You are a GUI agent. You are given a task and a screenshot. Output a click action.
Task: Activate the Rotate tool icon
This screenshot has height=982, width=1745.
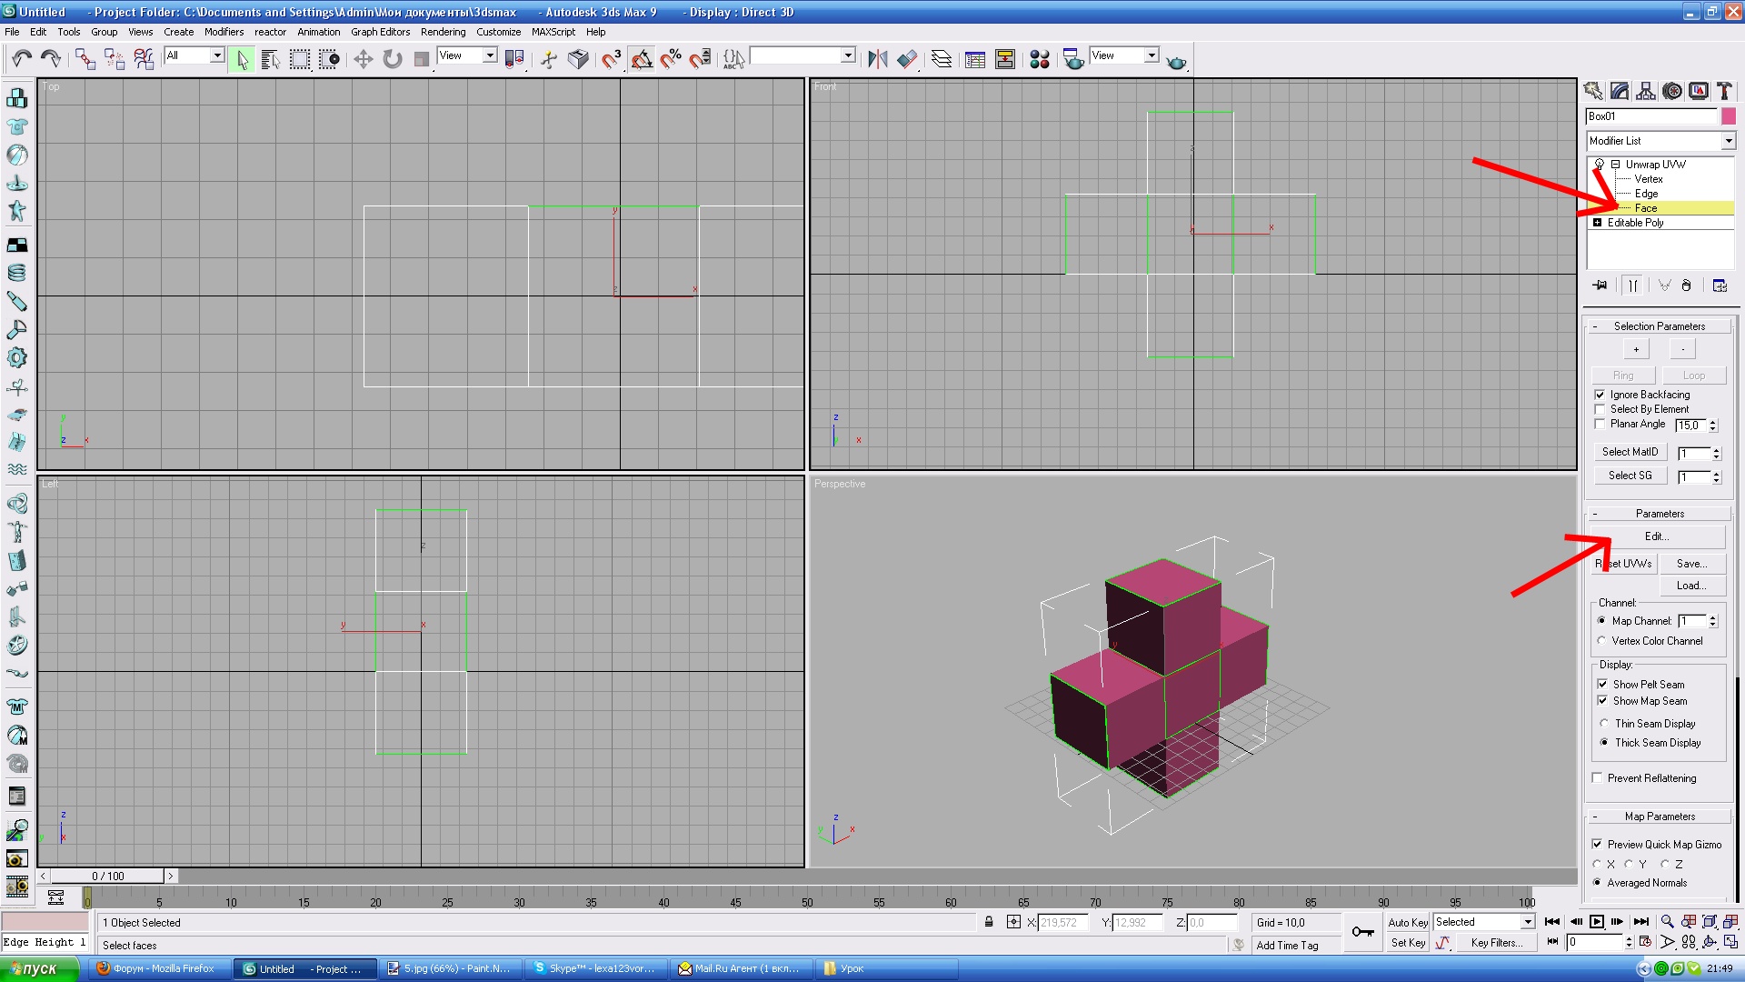tap(392, 59)
